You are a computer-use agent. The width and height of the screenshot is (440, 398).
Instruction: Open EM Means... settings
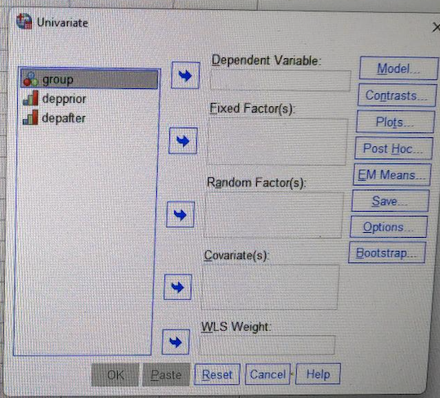coord(392,175)
